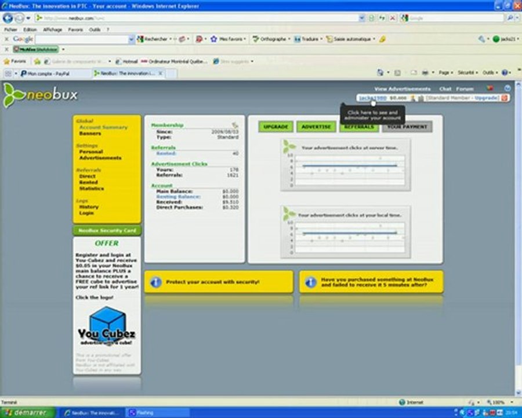Click the McAfee SiteAdvisor badge
522x418 pixels.
point(35,49)
